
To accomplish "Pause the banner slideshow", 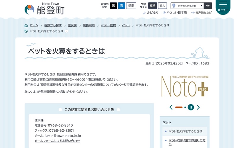I will click(x=191, y=107).
